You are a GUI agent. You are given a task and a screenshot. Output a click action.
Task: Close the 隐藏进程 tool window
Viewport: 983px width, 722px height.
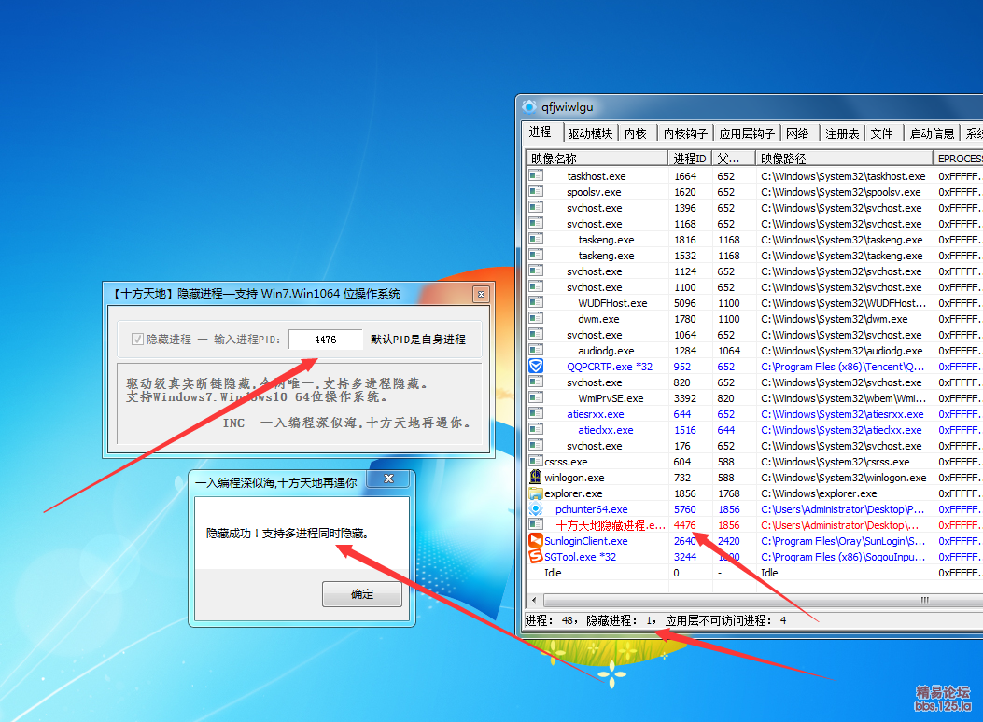(x=482, y=294)
